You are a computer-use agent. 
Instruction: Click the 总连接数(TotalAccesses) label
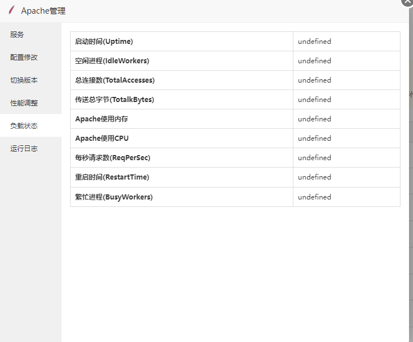115,80
